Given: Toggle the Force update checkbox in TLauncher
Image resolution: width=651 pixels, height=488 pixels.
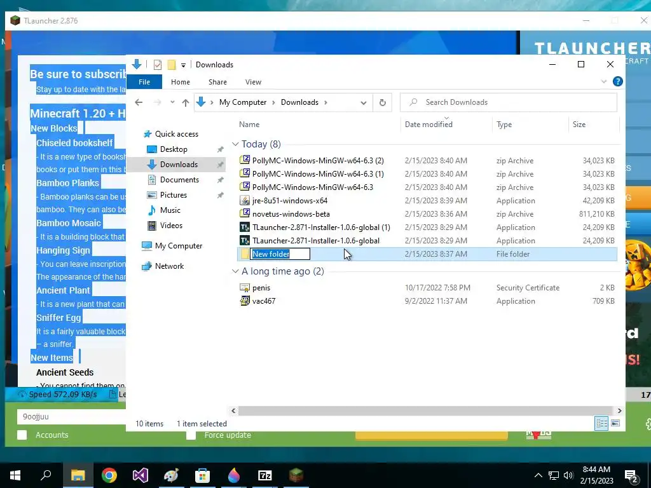Looking at the screenshot, I should pos(191,436).
